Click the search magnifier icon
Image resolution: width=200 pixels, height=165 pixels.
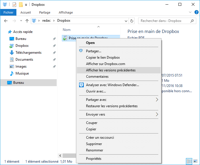point(192,21)
